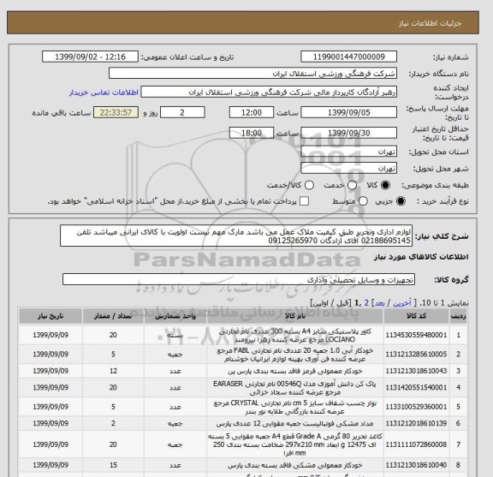
Task: Click the remaining days field showing 2
Action: [x=182, y=113]
